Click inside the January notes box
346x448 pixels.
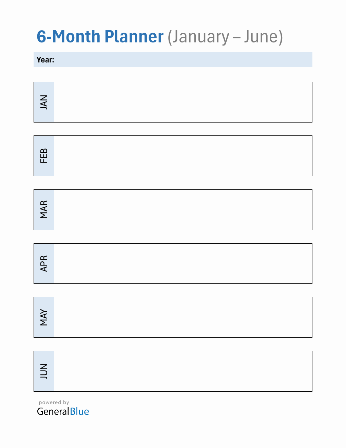coord(183,102)
